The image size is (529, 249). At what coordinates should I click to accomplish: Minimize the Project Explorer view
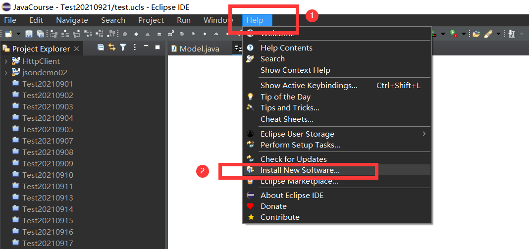pos(146,45)
